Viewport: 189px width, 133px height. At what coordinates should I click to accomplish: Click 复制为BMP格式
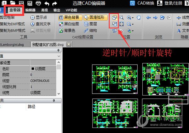pos(13,31)
